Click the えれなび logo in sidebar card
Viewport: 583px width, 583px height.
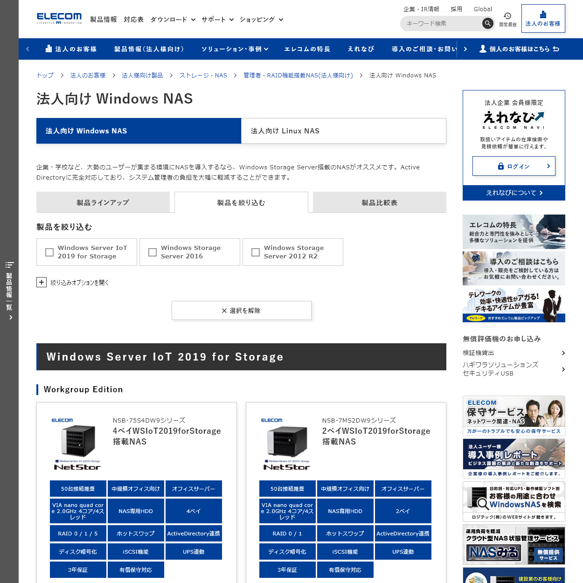tap(514, 120)
